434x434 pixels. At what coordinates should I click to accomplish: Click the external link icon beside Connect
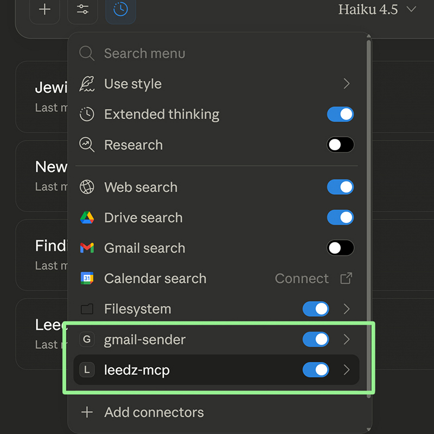pyautogui.click(x=346, y=279)
